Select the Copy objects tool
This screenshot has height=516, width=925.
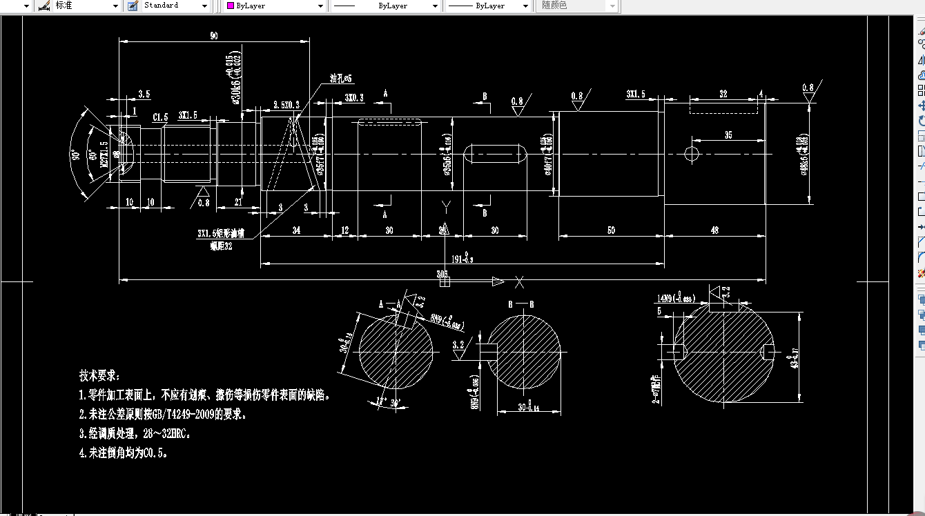click(x=921, y=45)
